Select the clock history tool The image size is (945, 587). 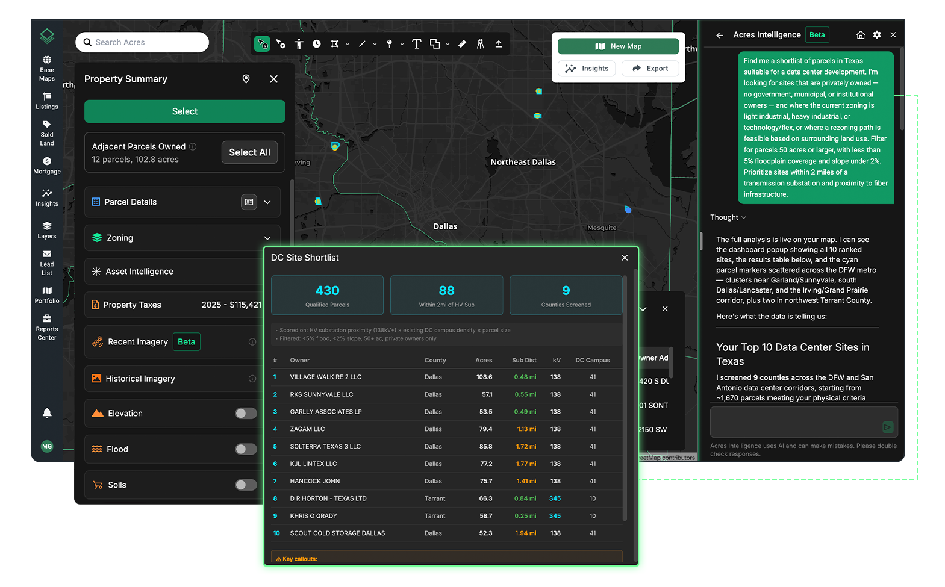click(x=317, y=44)
